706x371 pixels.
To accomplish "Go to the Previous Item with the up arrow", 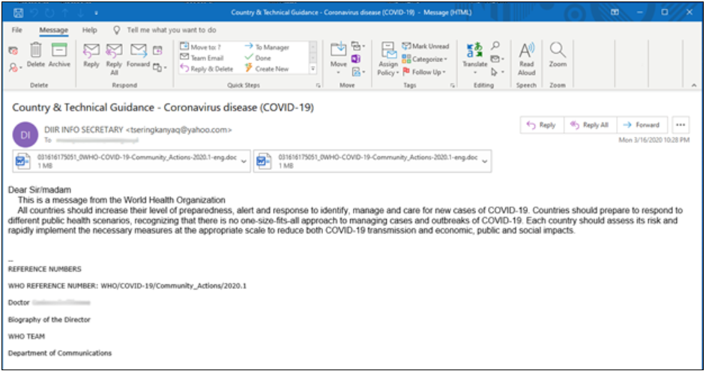I will [66, 13].
